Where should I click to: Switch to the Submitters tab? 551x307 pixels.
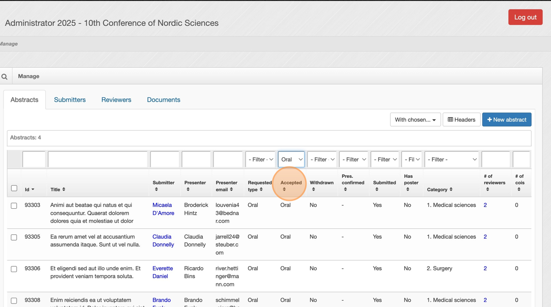70,100
